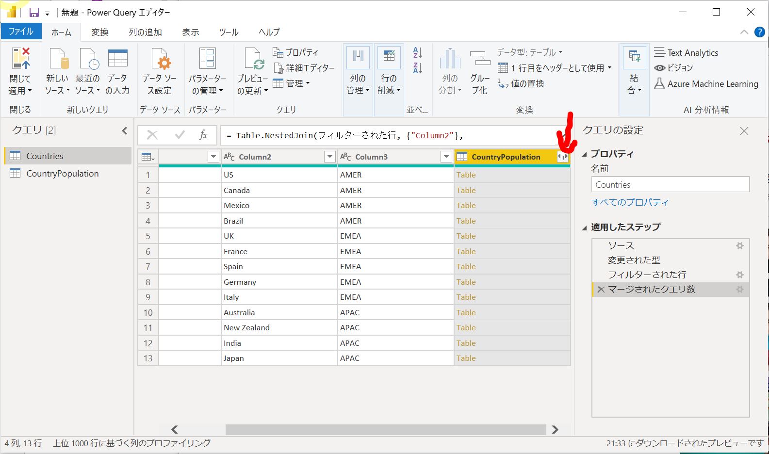The height and width of the screenshot is (454, 769).
Task: Sort ascending A-Z icon
Action: click(x=417, y=52)
